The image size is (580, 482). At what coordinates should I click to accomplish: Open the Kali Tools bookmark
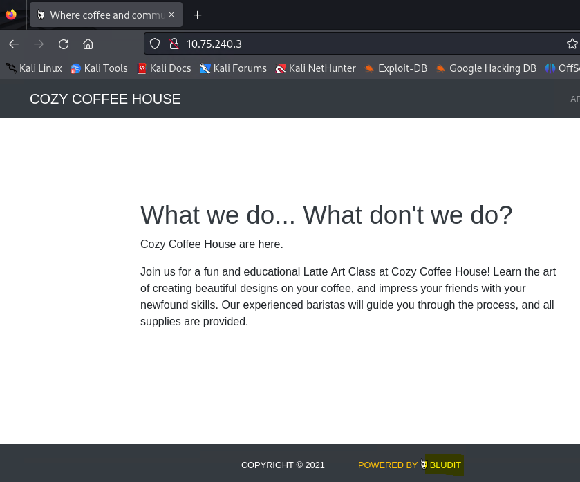pos(99,68)
